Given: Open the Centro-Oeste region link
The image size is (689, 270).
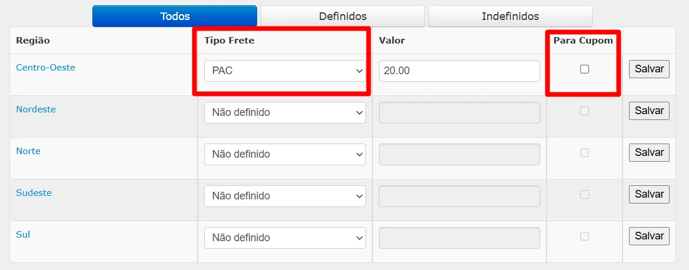Looking at the screenshot, I should pyautogui.click(x=46, y=68).
